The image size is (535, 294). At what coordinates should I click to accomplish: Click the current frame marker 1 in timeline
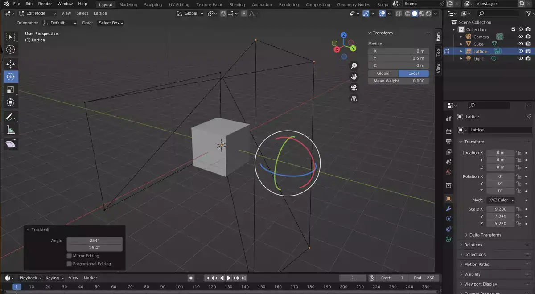click(x=17, y=287)
